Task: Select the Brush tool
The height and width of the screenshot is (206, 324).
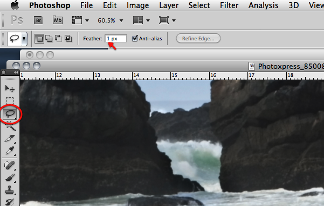Action: [10, 177]
